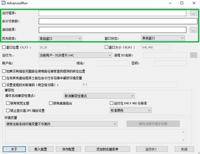Image resolution: width=200 pixels, height=154 pixels.
Task: Open the 环境变量 mode dropdown
Action: pyautogui.click(x=61, y=124)
